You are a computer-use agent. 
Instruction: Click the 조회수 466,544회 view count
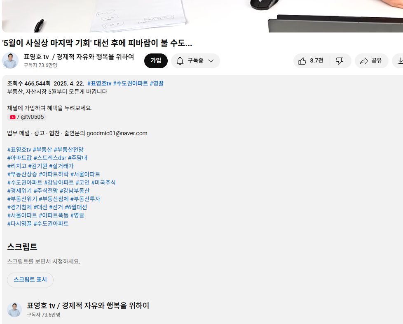(x=29, y=83)
